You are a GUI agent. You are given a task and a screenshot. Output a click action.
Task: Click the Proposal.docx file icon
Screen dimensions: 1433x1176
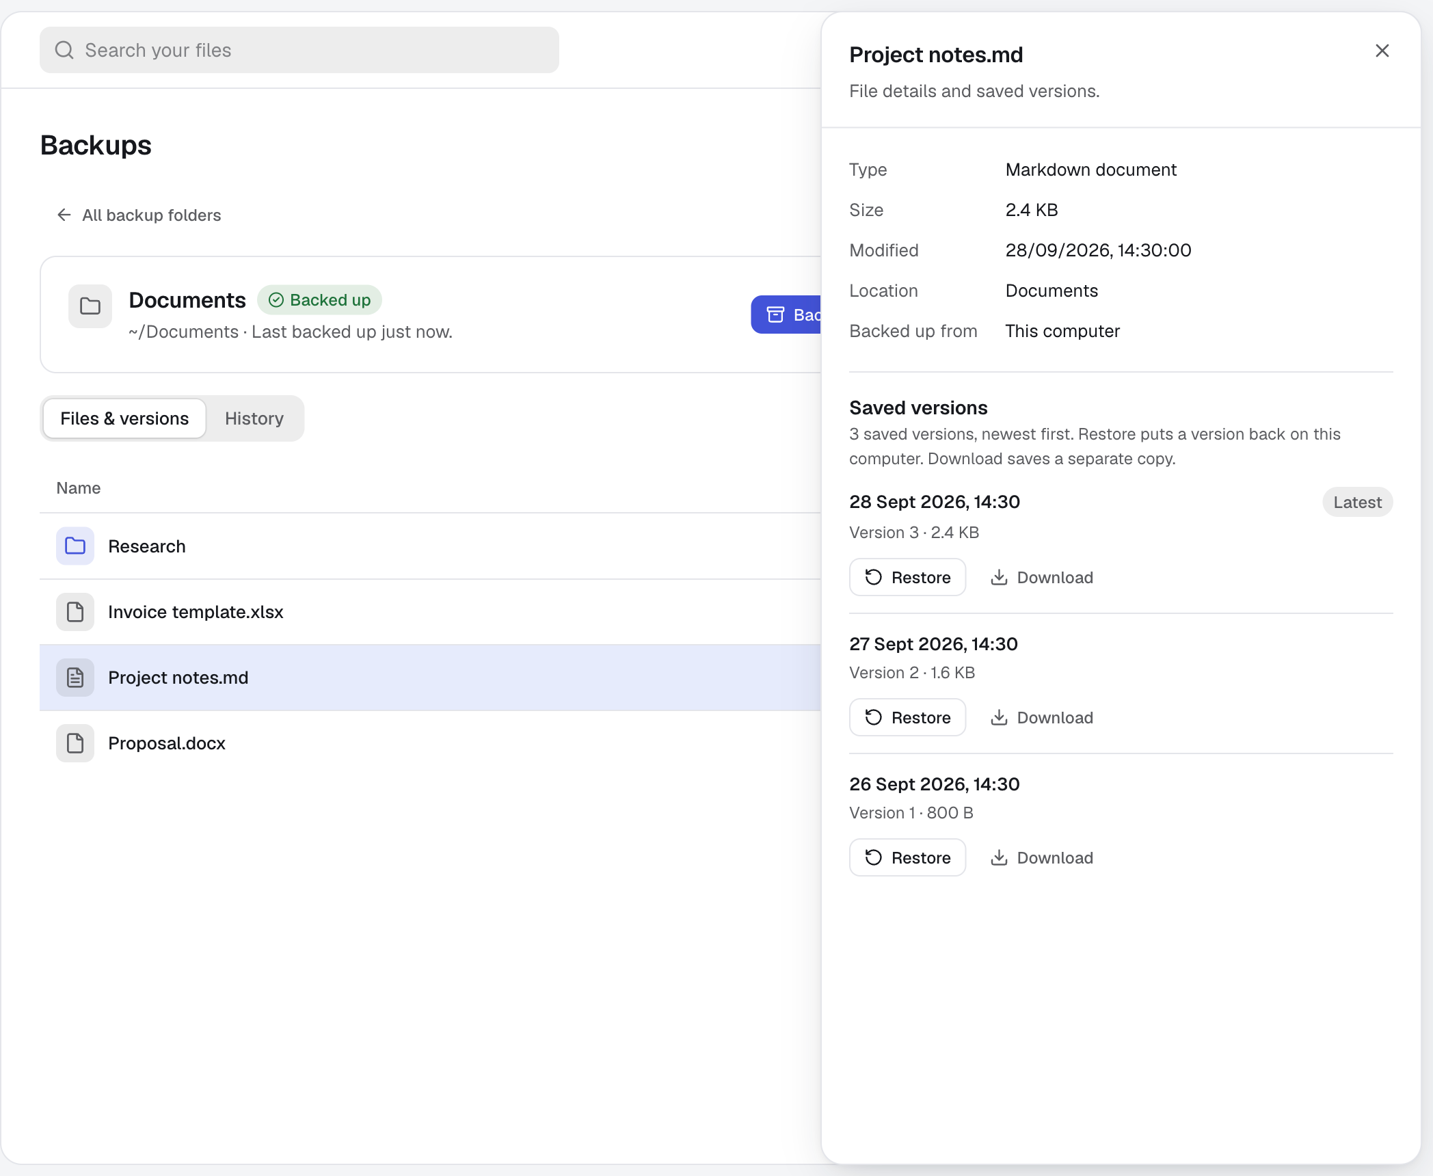[75, 743]
